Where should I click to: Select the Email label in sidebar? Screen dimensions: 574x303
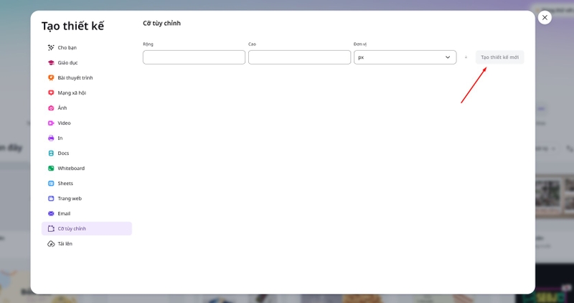[64, 213]
